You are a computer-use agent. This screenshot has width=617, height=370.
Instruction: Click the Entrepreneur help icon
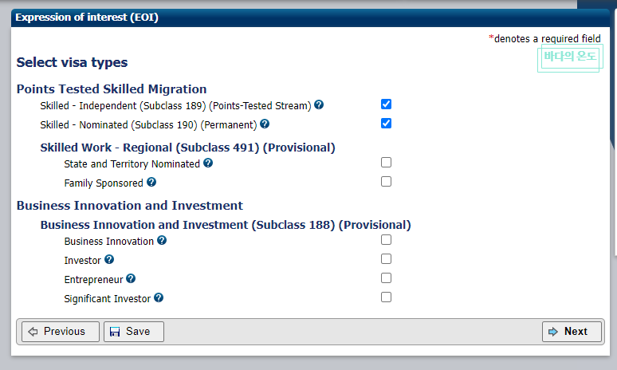coord(131,278)
